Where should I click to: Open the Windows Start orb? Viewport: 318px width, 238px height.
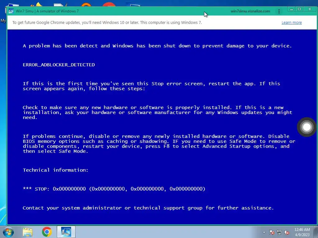click(x=8, y=232)
